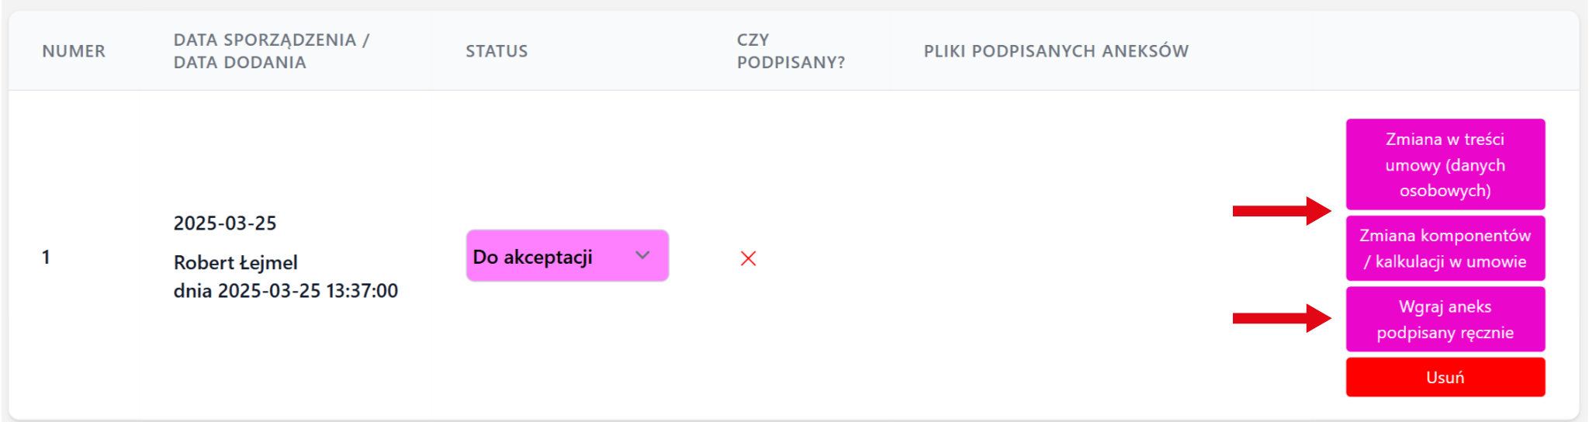Click the NUMER column header
This screenshot has height=422, width=1589.
tap(74, 51)
